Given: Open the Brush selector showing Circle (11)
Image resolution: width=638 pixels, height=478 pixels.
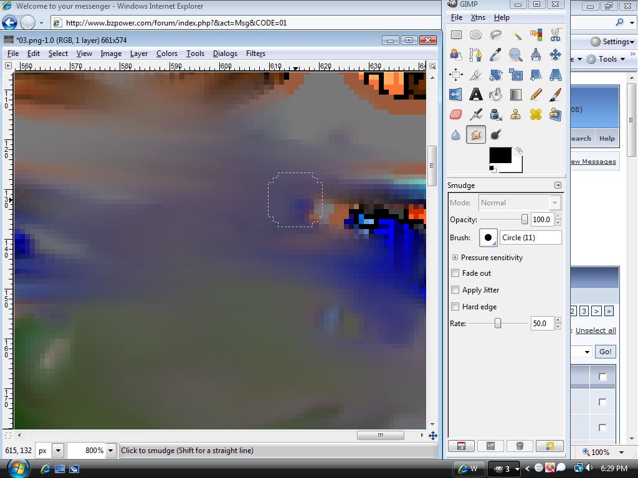Looking at the screenshot, I should point(530,237).
